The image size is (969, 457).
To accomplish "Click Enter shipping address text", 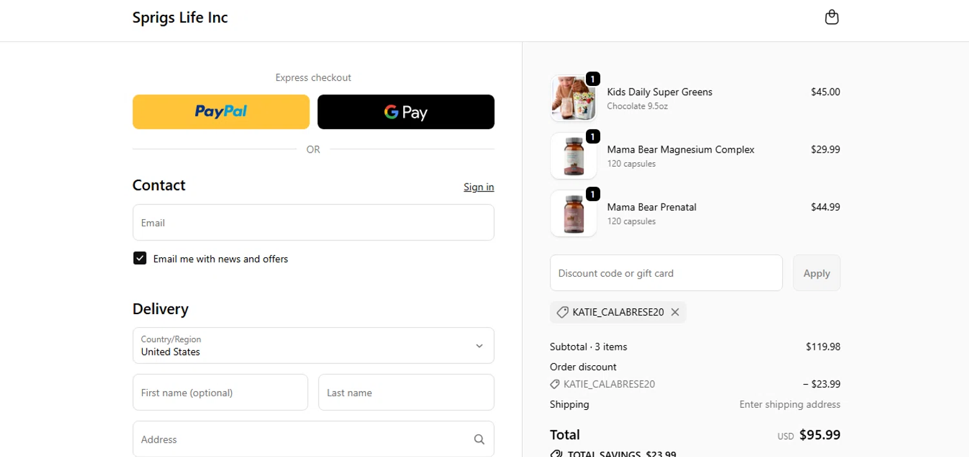I will click(790, 405).
